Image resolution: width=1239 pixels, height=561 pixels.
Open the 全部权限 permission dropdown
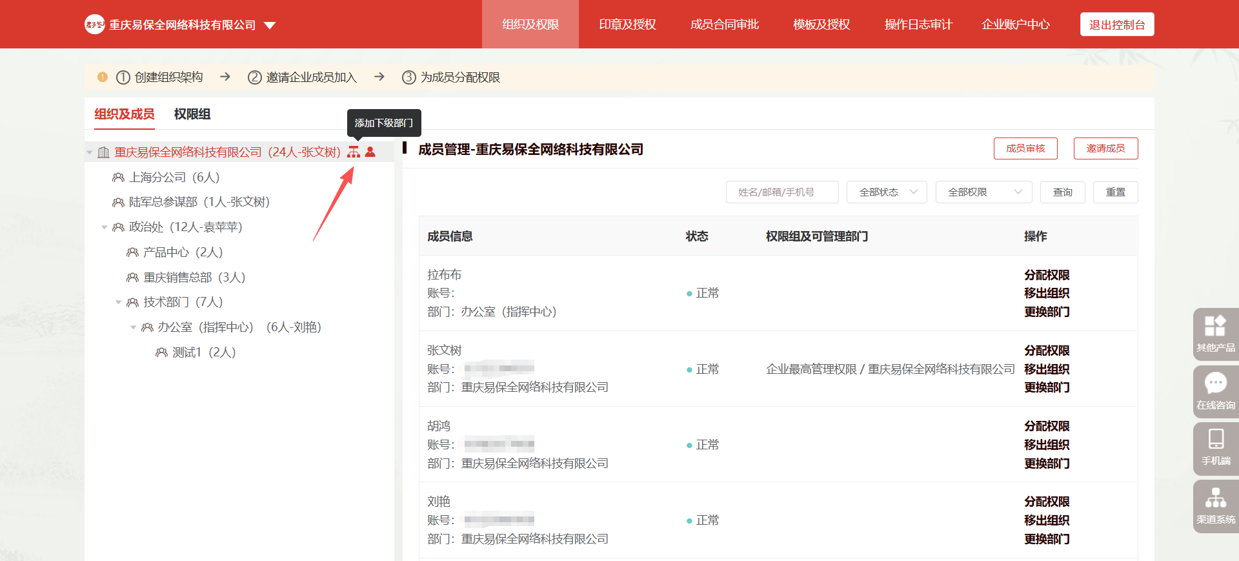(983, 192)
